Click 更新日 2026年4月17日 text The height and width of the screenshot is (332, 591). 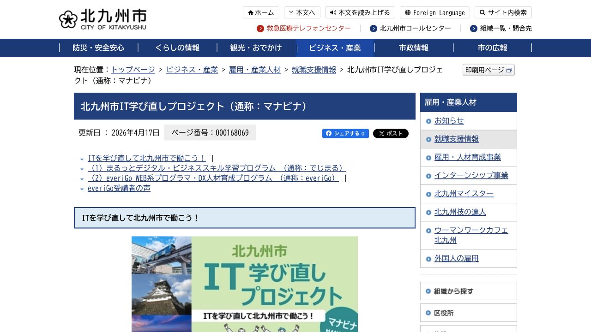pos(119,133)
